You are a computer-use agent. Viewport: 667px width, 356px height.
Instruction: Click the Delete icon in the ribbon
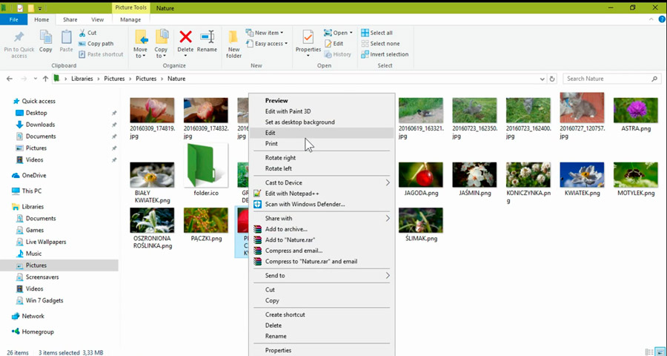pos(185,38)
